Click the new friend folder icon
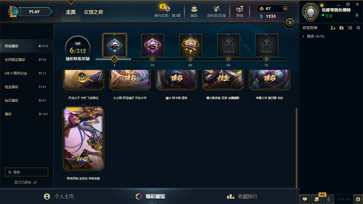This screenshot has height=204, width=363. tap(341, 28)
